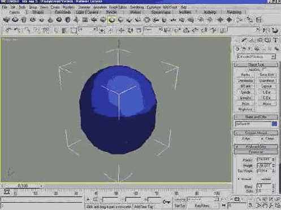Activate the Select and Move tool
Viewport: 281px width, 210px height.
(x=122, y=30)
